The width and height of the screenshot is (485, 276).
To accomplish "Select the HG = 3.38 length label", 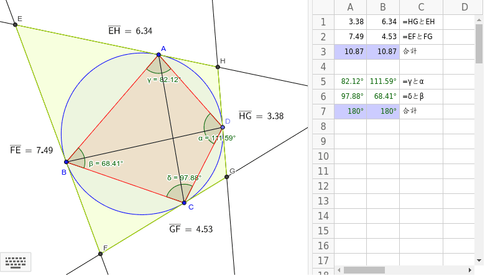I will tap(261, 116).
